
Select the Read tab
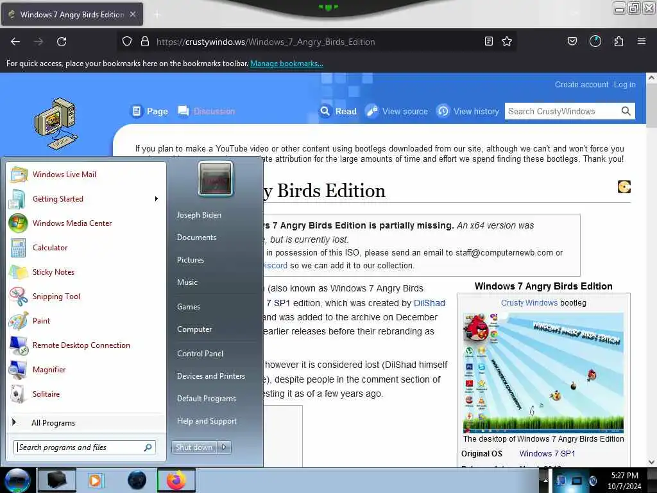[338, 111]
